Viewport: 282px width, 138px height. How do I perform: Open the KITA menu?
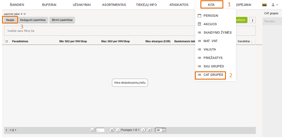pos(211,5)
